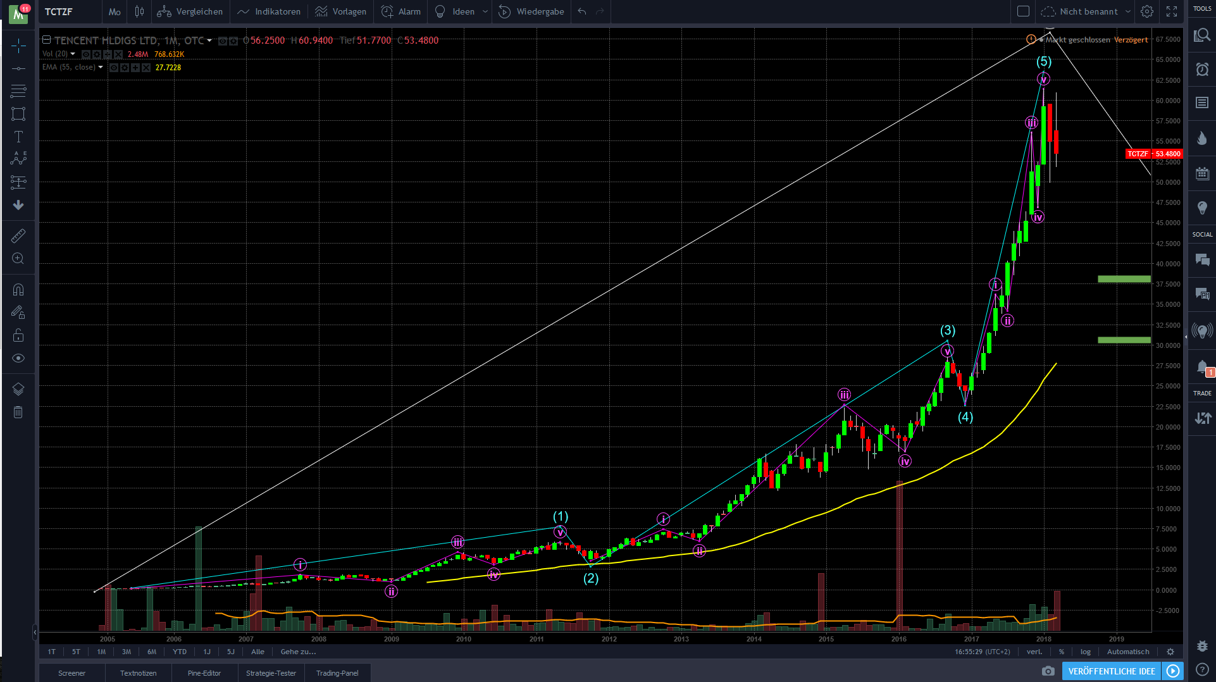Click the Vergleichen button
Viewport: 1216px width, 682px height.
click(x=190, y=11)
